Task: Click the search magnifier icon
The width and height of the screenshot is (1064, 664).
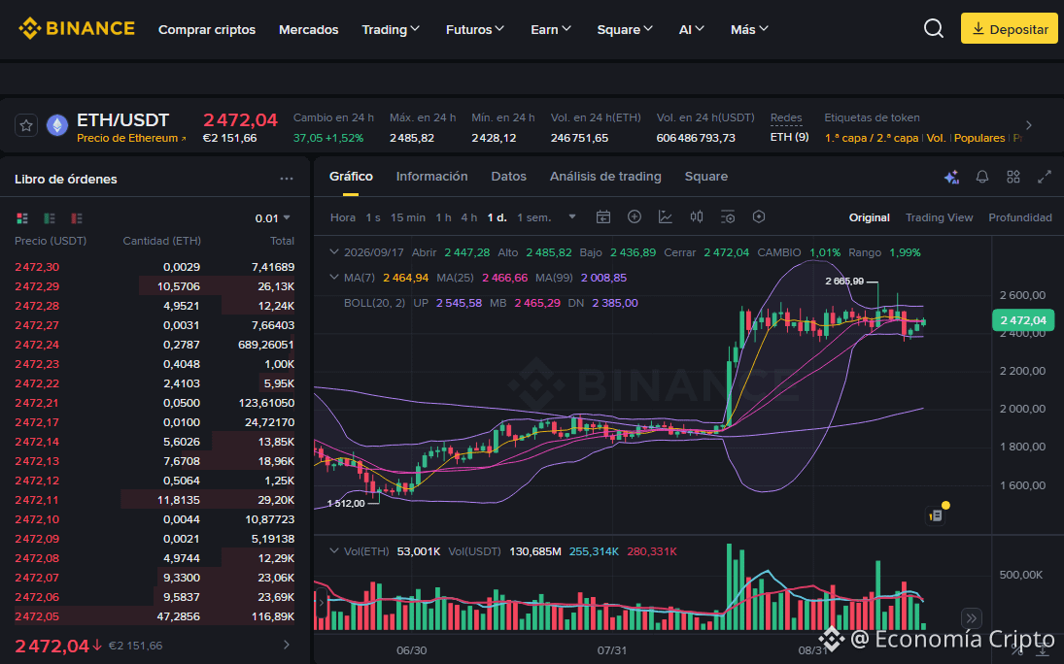Action: point(934,28)
